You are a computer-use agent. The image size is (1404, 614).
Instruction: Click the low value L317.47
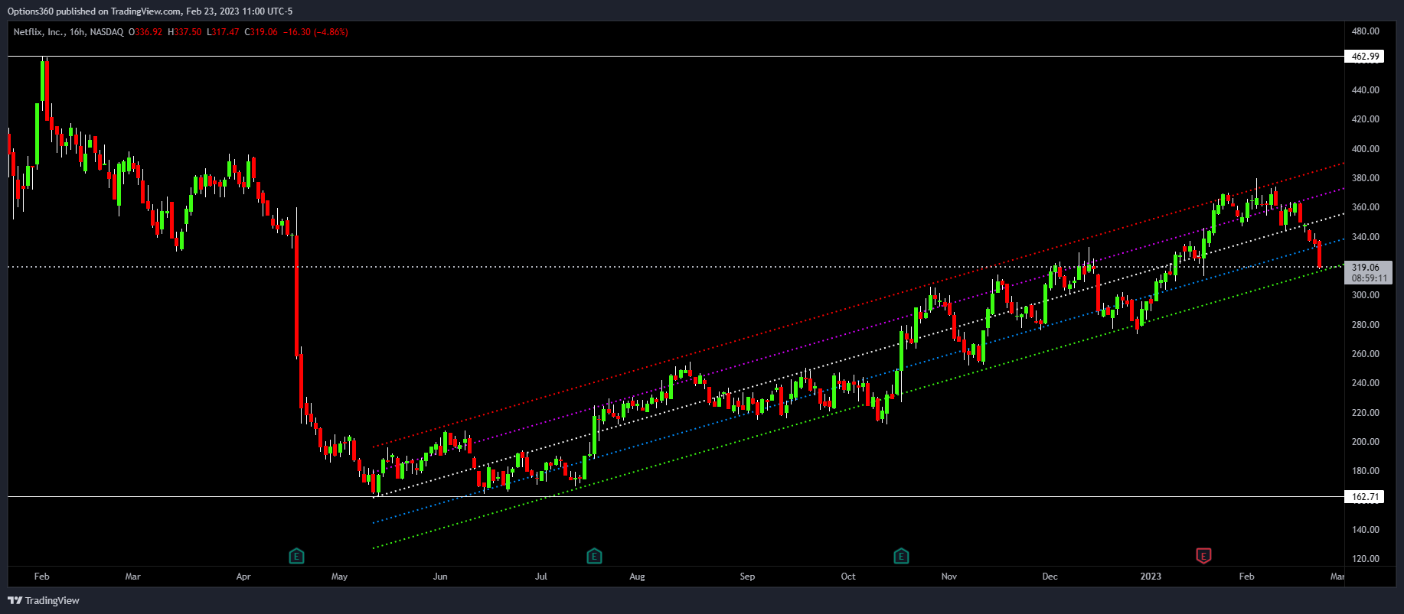[224, 32]
